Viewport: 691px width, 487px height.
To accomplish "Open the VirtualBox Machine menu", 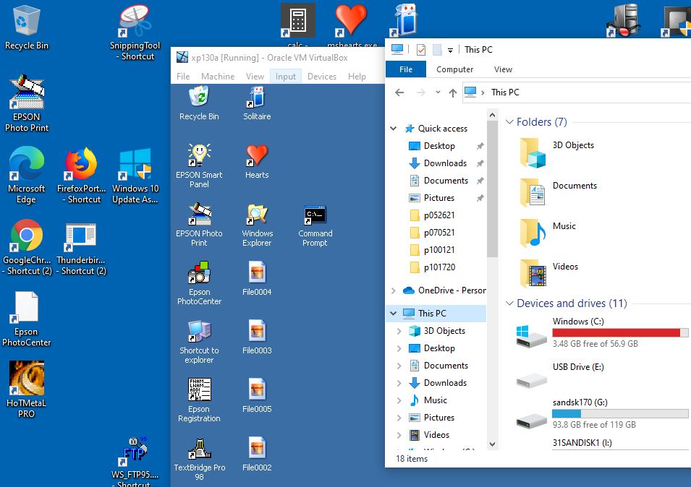I will pos(218,77).
